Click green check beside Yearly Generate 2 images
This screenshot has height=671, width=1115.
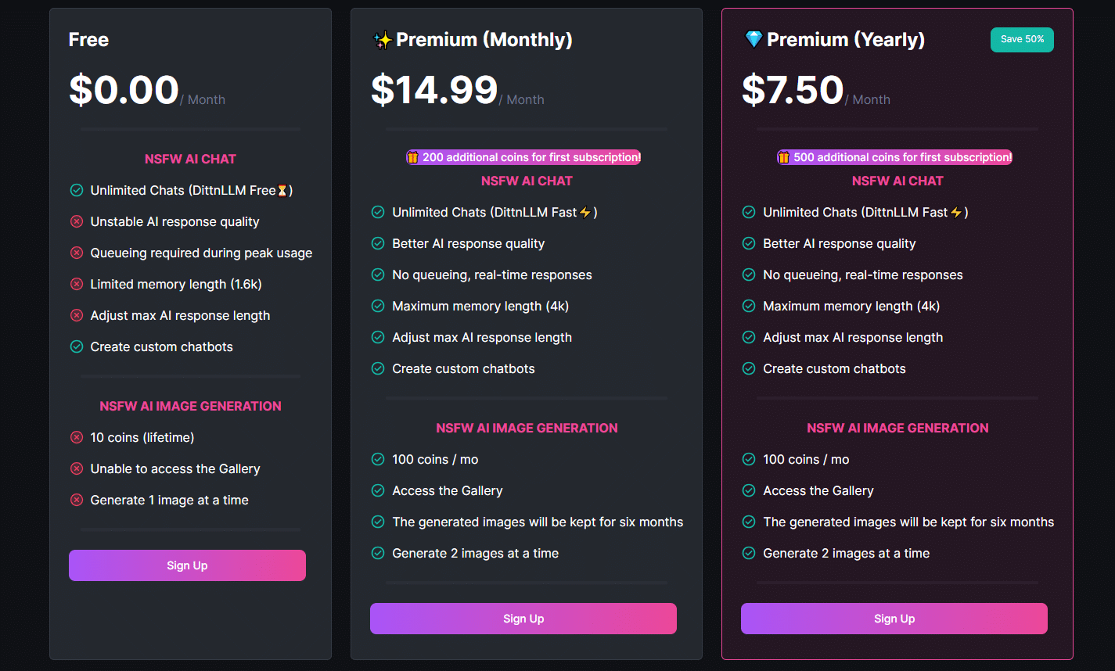point(749,553)
